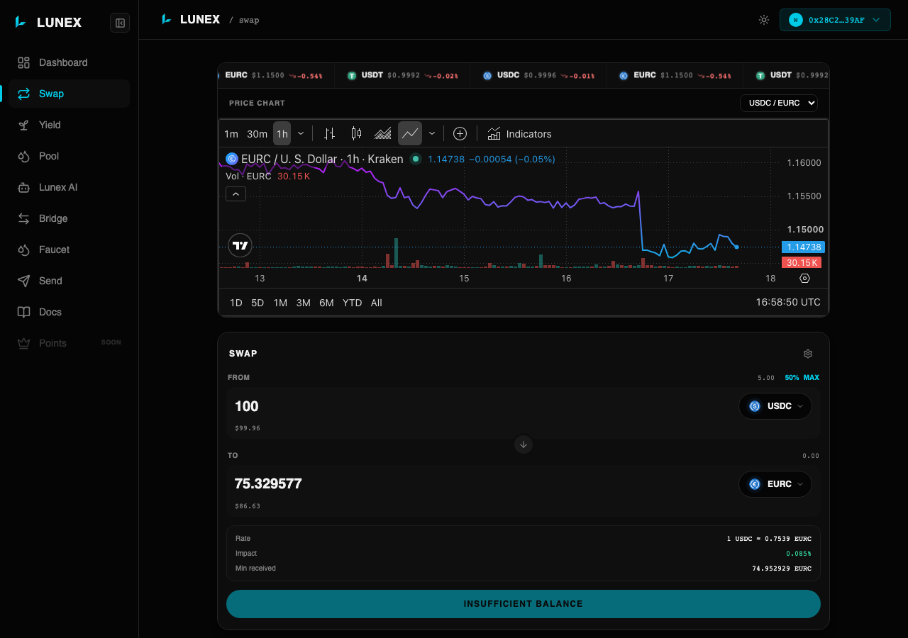908x638 pixels.
Task: Open Docs via the book icon
Action: click(x=24, y=312)
